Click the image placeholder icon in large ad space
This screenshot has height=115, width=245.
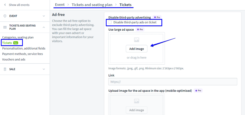[137, 40]
